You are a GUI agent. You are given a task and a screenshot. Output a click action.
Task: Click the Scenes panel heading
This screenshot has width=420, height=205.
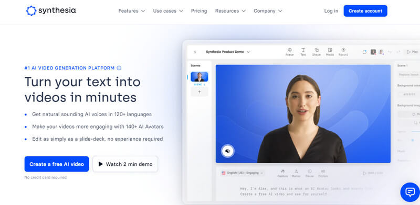(195, 65)
